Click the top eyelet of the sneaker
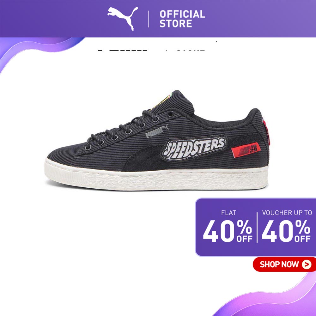316x316 pixels. pos(170,114)
